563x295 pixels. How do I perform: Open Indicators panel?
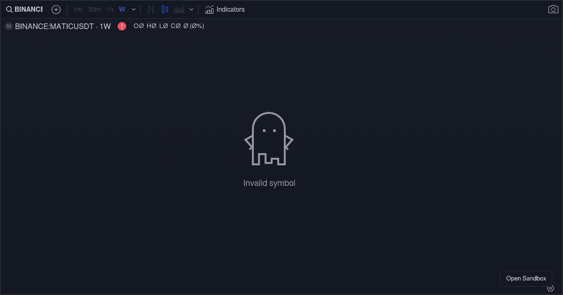(x=225, y=9)
